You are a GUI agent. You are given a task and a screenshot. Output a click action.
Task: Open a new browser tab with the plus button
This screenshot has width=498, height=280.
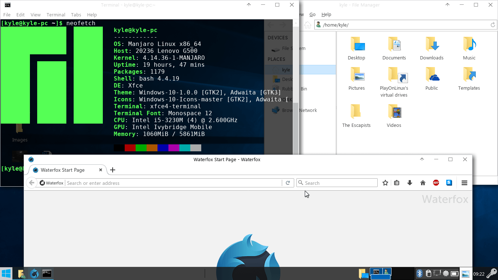click(112, 170)
